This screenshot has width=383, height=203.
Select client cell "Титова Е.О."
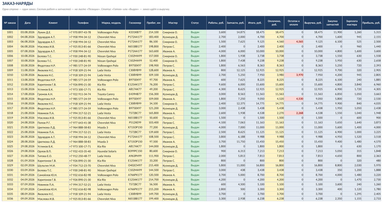(x=53, y=156)
